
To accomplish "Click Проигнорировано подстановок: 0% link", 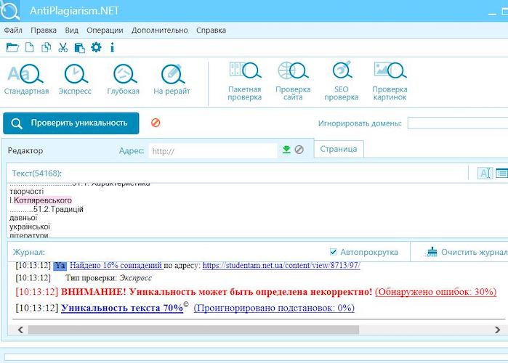I will (274, 308).
